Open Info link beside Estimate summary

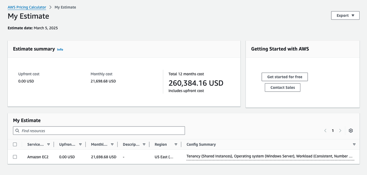click(60, 49)
